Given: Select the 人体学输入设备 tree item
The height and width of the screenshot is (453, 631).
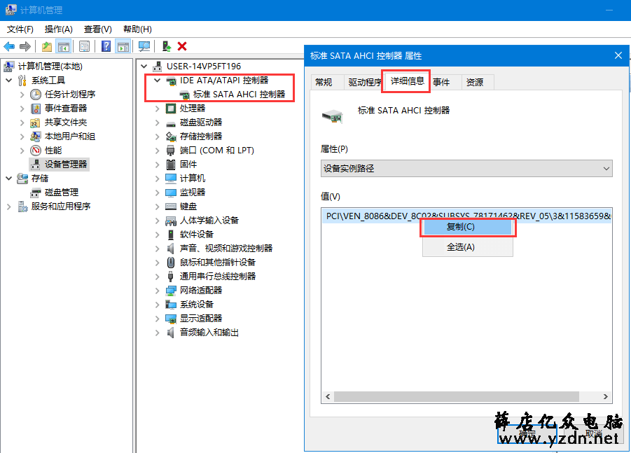Looking at the screenshot, I should (209, 221).
